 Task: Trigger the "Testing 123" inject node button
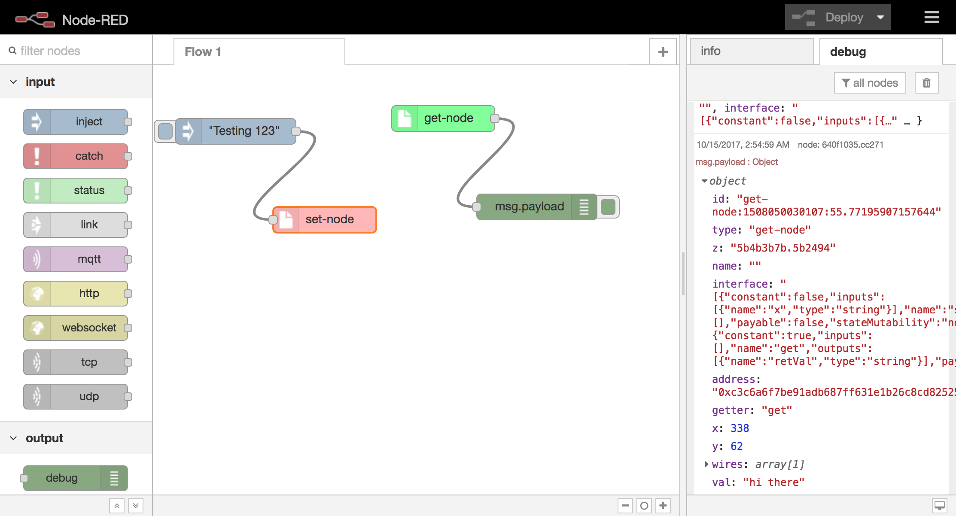(x=165, y=131)
